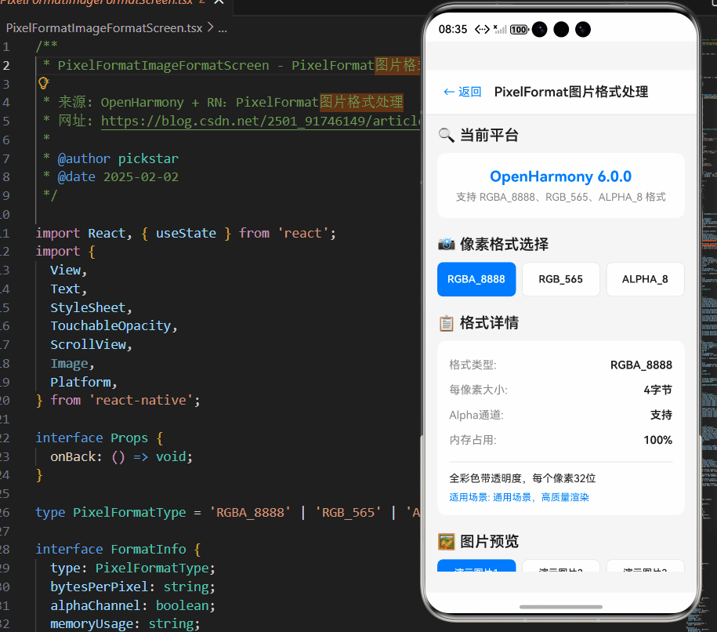Click the camera icon beside 像素格式选择
The height and width of the screenshot is (632, 717).
point(447,244)
